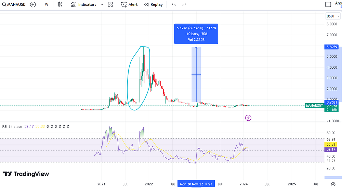
Task: Open chart settings gear on time axis
Action: click(x=333, y=184)
